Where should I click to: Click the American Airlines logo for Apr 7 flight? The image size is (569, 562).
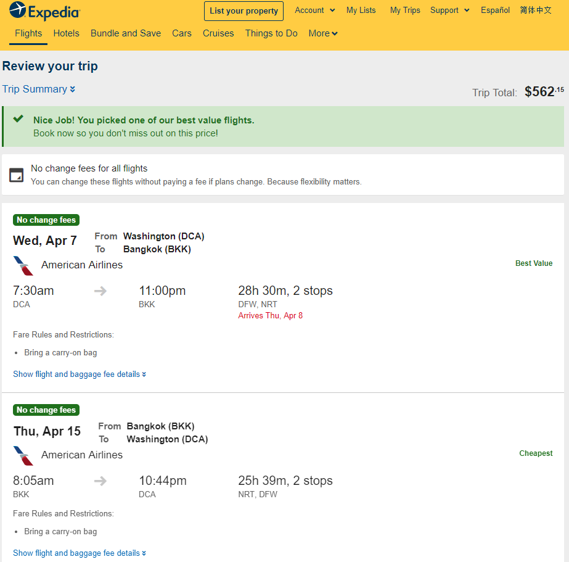click(x=23, y=266)
